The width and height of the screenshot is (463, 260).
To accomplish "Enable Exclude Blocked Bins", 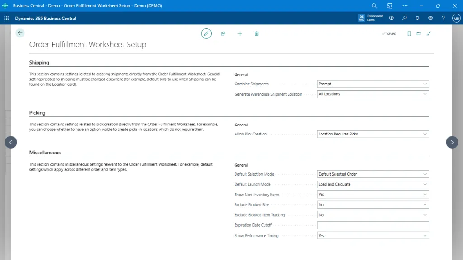I will pos(424,204).
